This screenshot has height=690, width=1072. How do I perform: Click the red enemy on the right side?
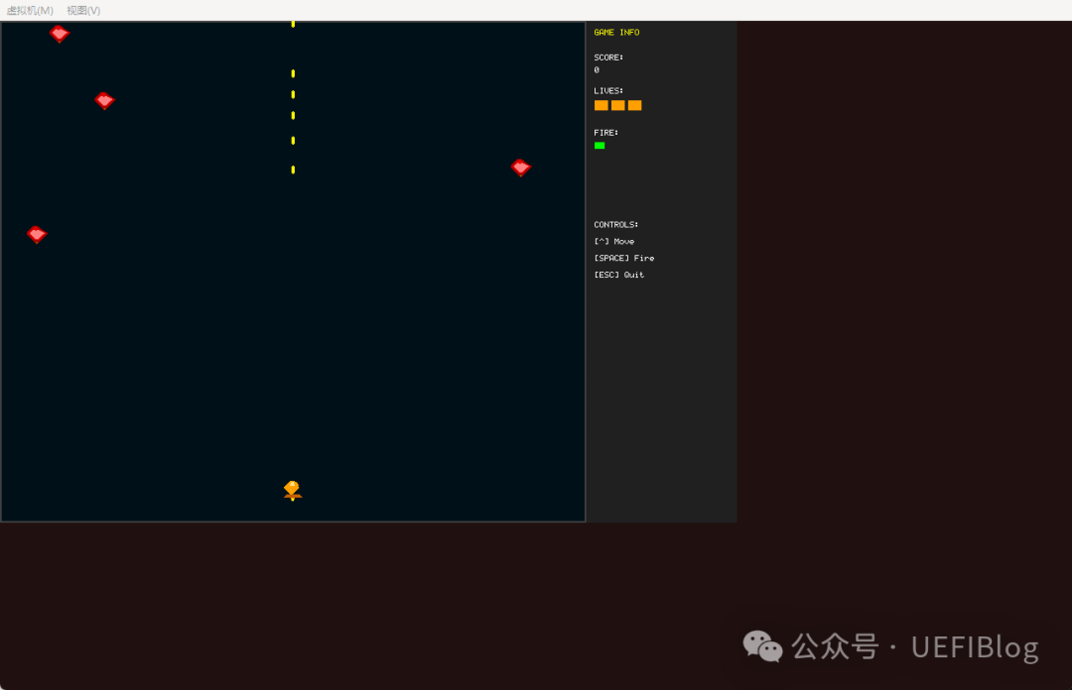tap(521, 168)
